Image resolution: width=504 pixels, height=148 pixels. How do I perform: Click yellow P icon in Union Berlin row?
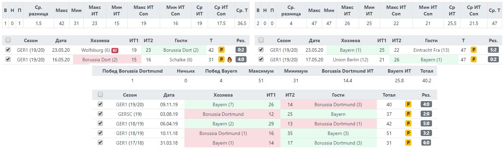coord(473,60)
